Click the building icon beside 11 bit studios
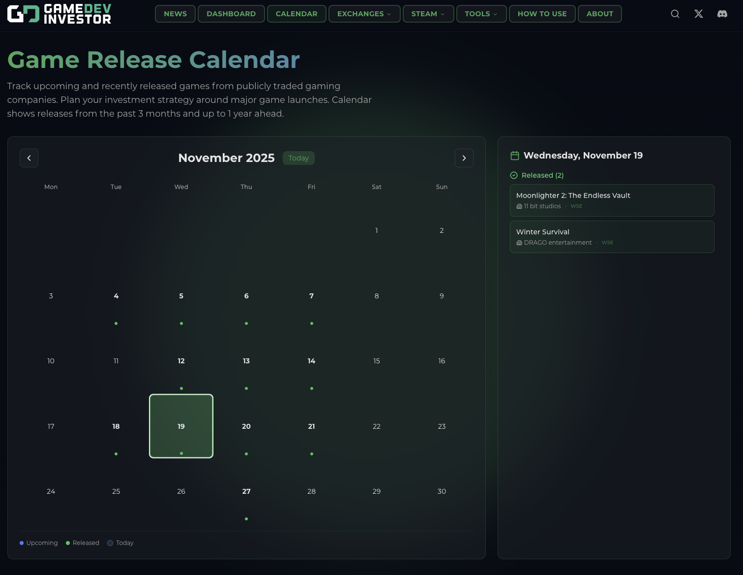The image size is (743, 575). tap(519, 206)
